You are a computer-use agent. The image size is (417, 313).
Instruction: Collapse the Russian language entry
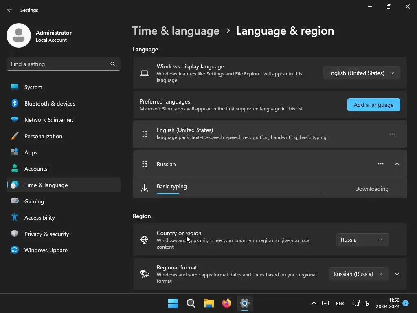[397, 164]
